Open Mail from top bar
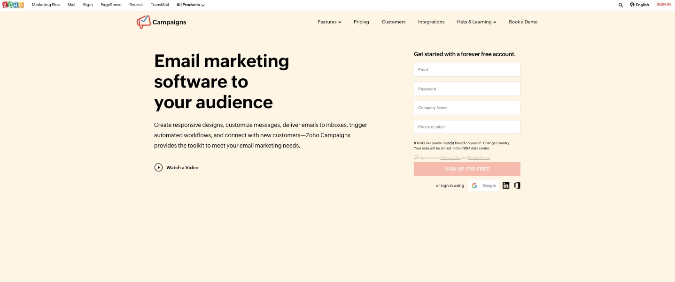675x282 pixels. 71,5
